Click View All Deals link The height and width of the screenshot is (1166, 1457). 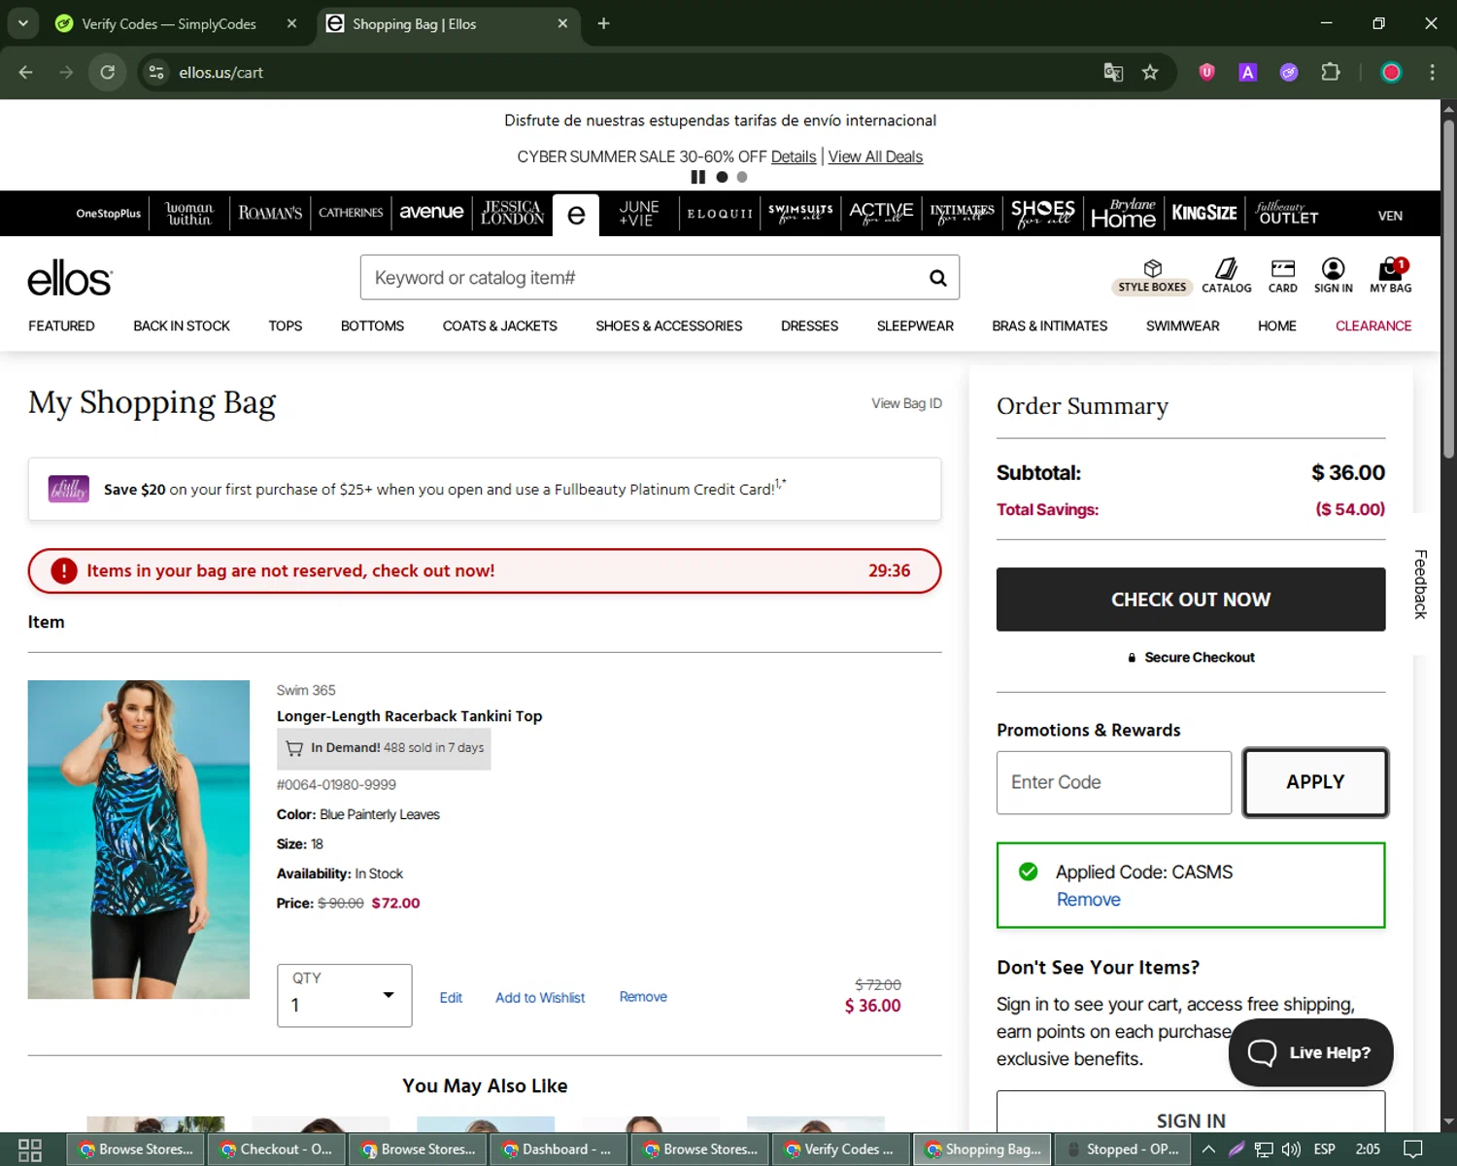coord(875,156)
